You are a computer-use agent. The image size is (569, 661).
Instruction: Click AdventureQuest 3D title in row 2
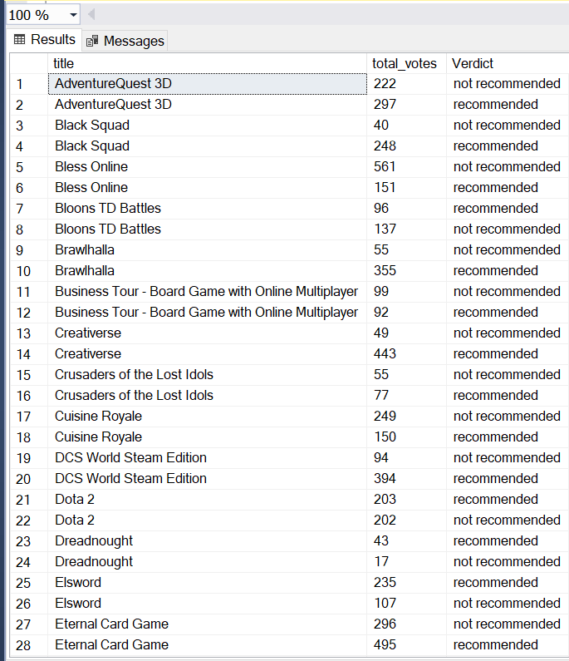tap(207, 105)
